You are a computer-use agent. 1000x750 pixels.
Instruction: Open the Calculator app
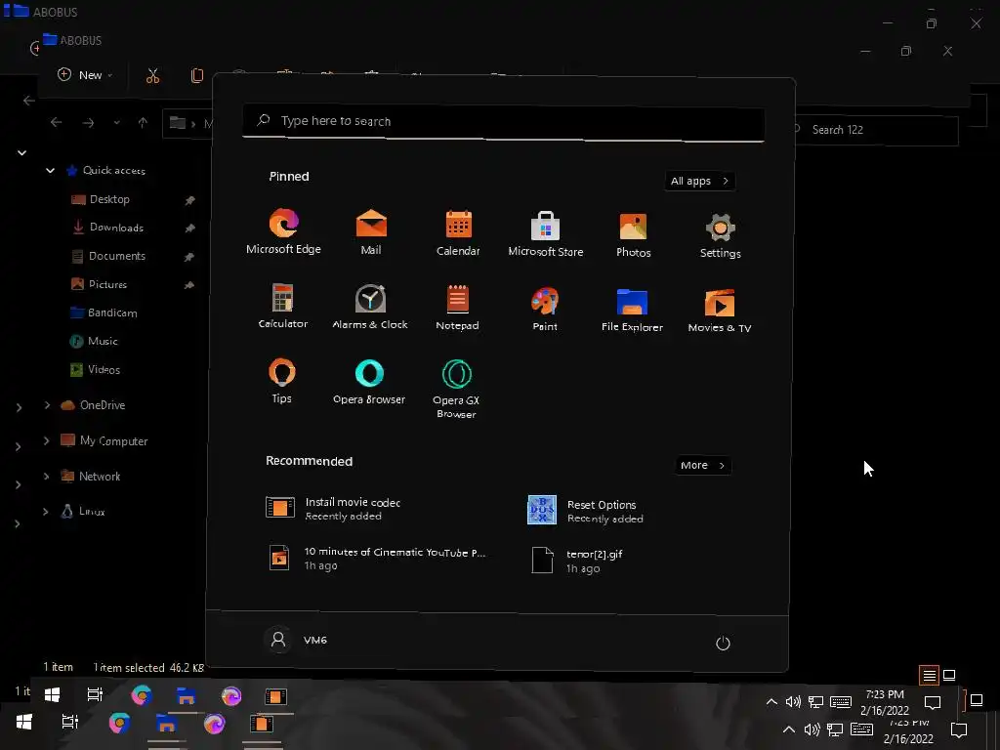tap(282, 306)
